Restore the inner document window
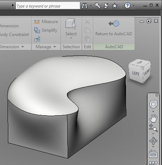 pyautogui.click(x=149, y=21)
